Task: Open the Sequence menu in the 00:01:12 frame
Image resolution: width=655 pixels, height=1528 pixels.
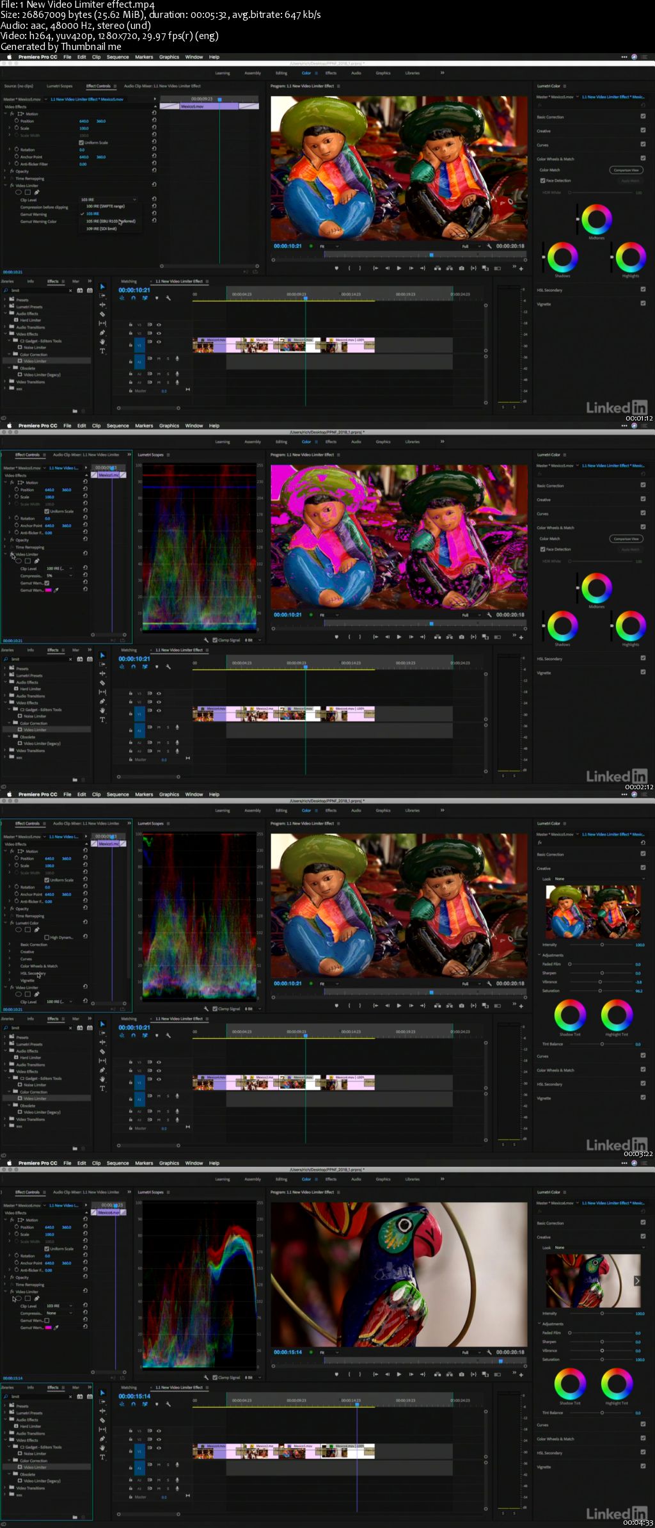Action: (x=118, y=57)
